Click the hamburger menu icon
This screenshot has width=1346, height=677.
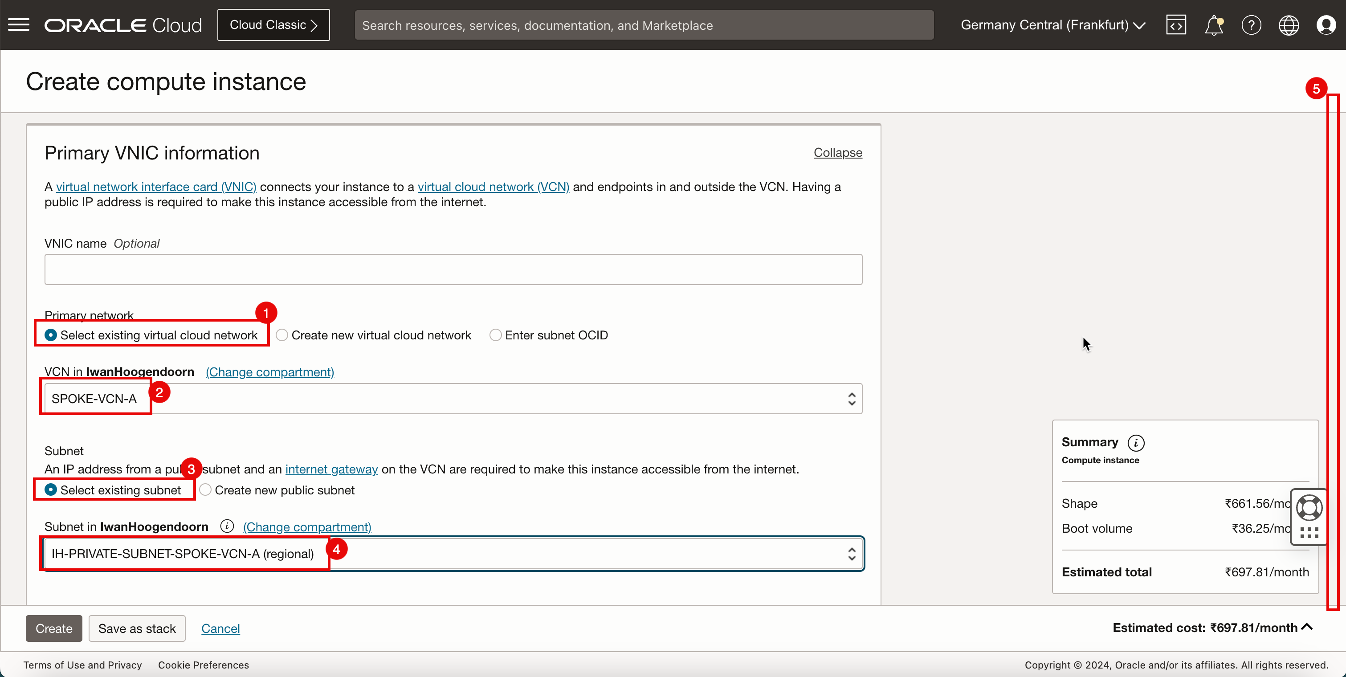tap(19, 25)
